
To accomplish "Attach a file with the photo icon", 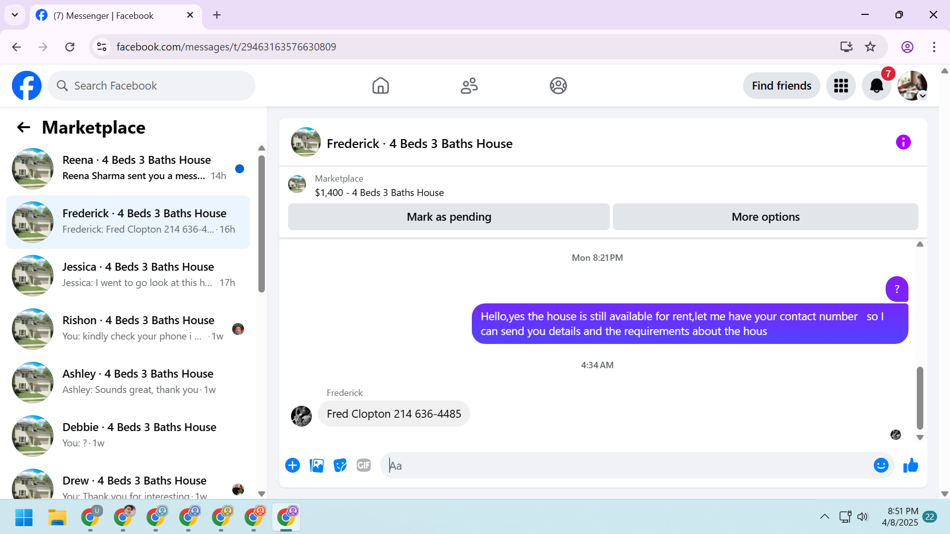I will pyautogui.click(x=316, y=465).
